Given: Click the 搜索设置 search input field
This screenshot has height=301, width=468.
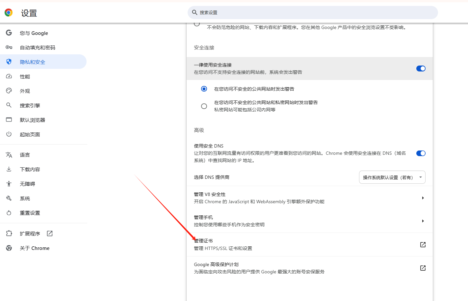Looking at the screenshot, I should [x=313, y=13].
